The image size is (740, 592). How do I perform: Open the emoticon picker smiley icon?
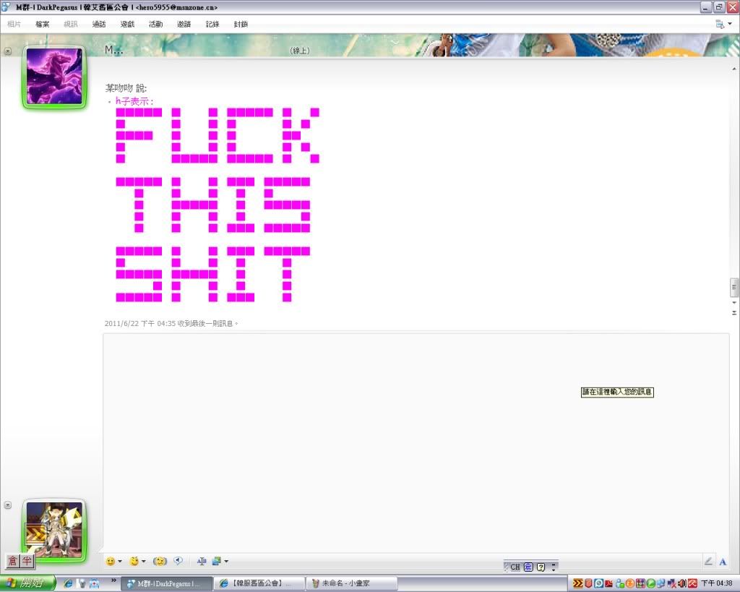[x=111, y=561]
